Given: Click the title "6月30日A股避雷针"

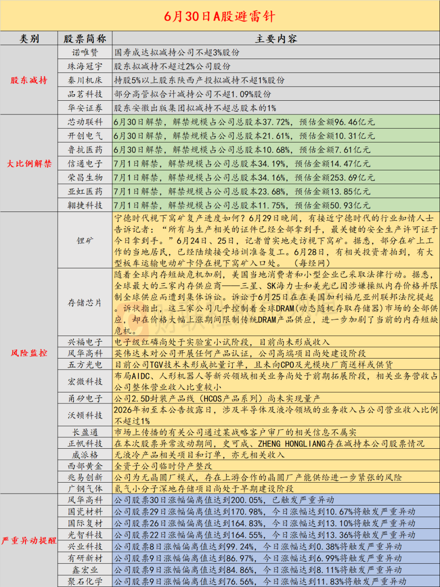Looking at the screenshot, I should coord(220,16).
